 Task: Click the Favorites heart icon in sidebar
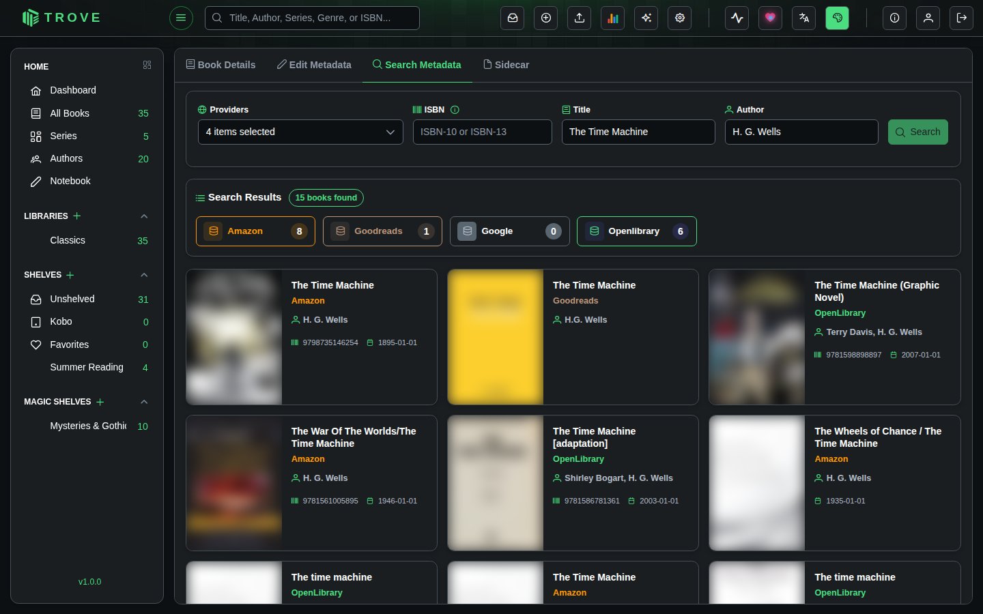tap(36, 345)
